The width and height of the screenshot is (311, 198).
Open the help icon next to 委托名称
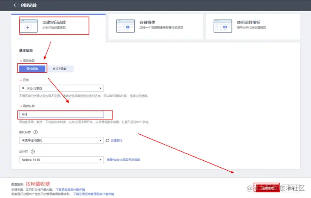pos(36,132)
